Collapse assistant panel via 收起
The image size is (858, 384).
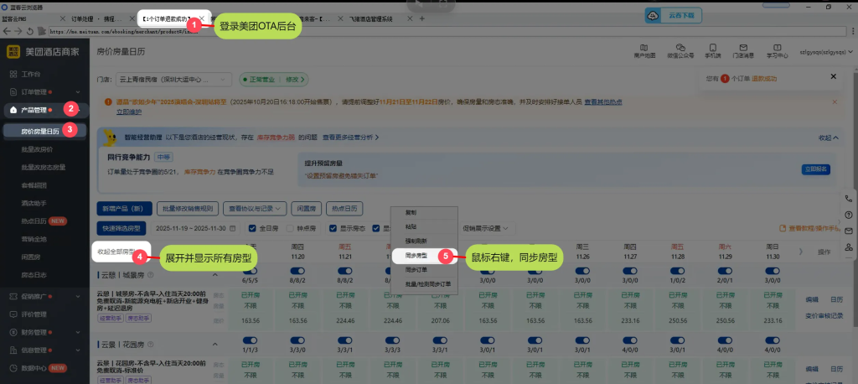(x=828, y=138)
